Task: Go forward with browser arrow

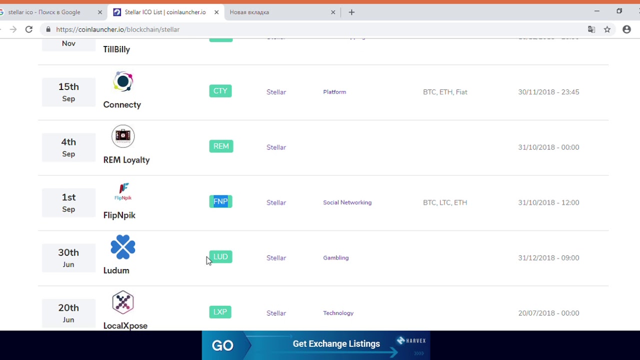Action: click(13, 29)
